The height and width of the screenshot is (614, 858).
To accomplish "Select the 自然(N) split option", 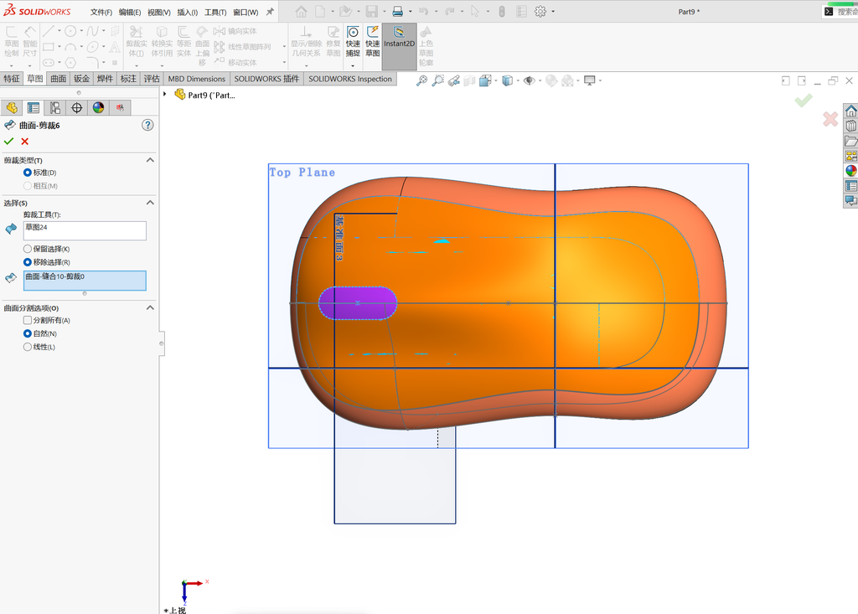I will (x=28, y=333).
